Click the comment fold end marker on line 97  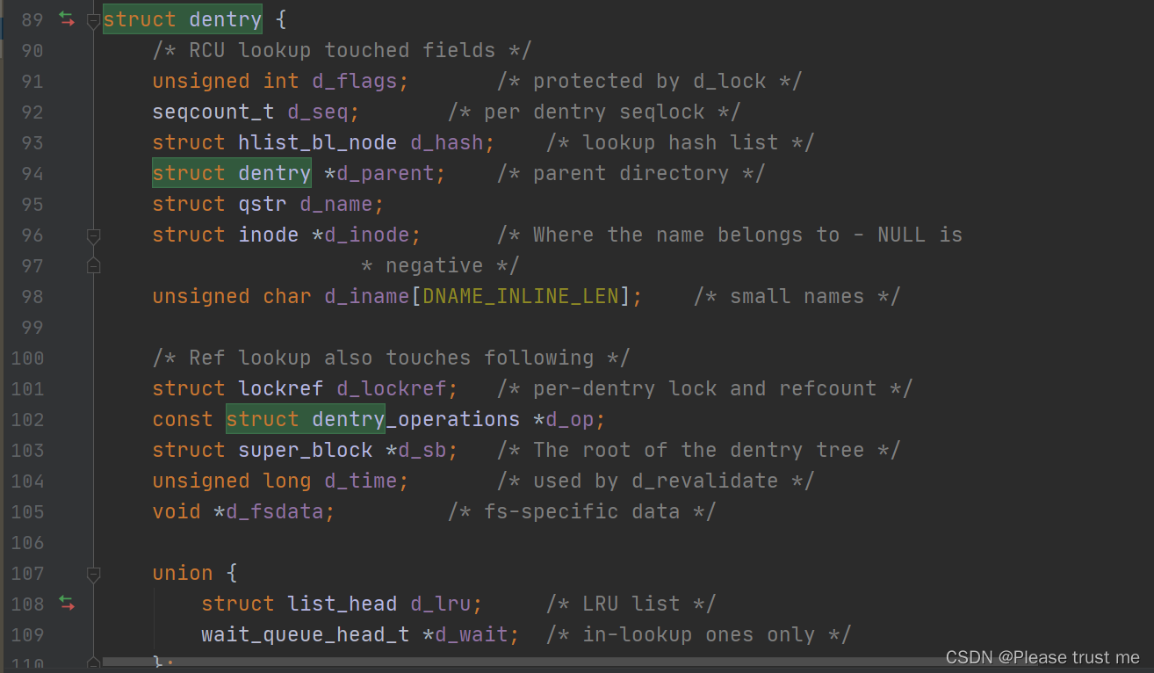93,265
